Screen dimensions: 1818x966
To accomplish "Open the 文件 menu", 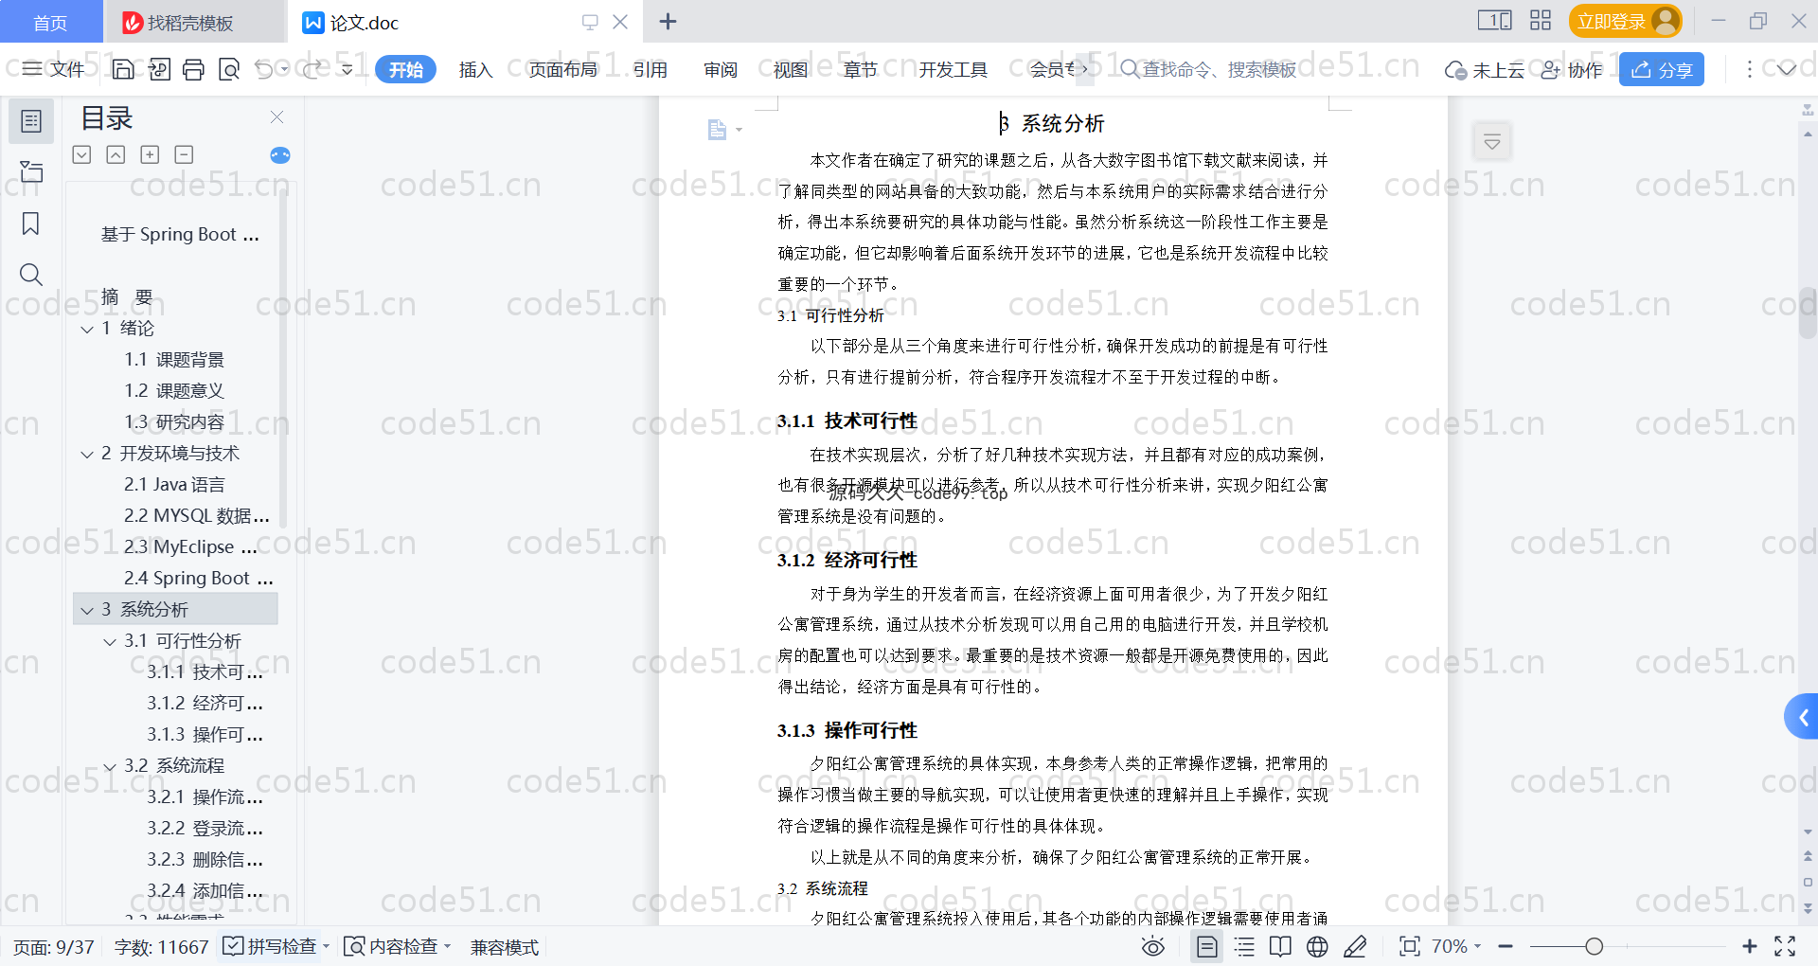I will (x=54, y=69).
